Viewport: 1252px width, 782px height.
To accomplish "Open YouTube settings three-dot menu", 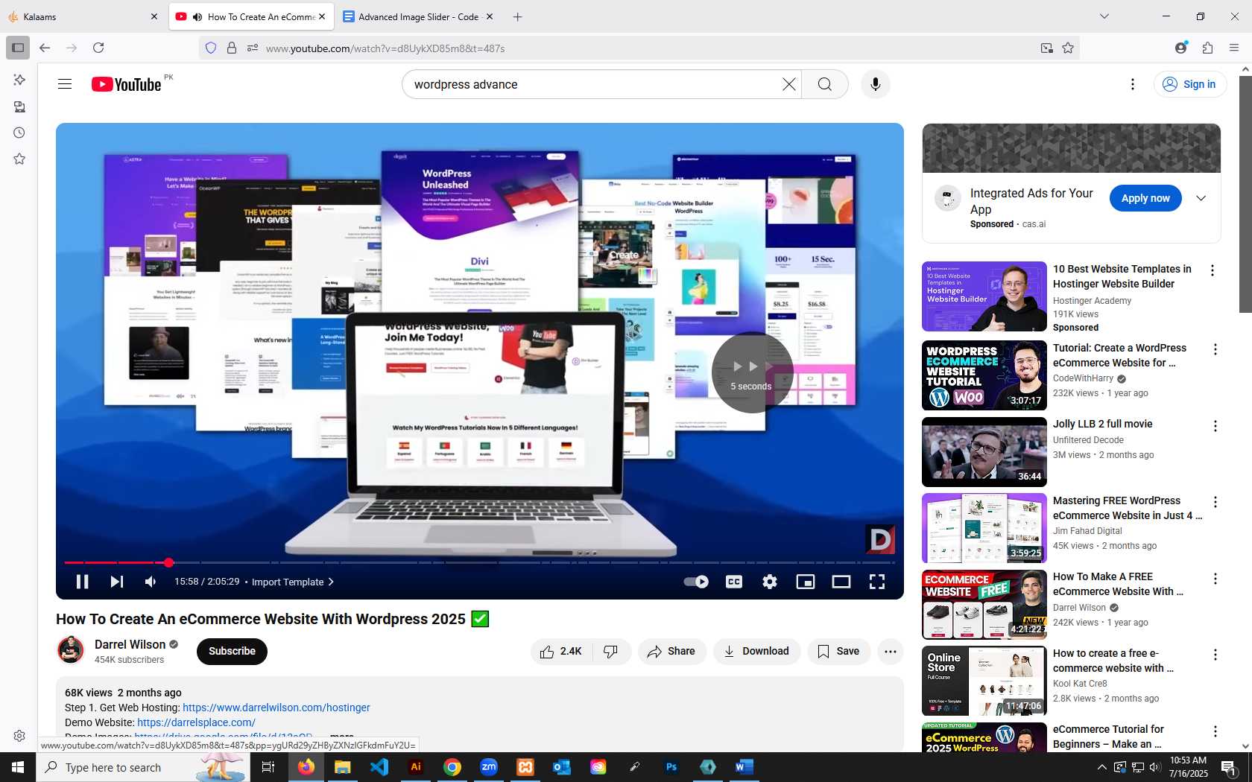I will coord(1133,84).
